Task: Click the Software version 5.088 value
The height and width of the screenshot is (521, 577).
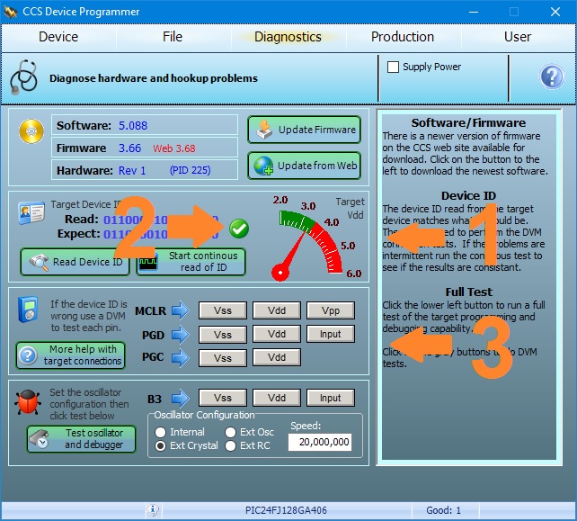Action: (133, 126)
